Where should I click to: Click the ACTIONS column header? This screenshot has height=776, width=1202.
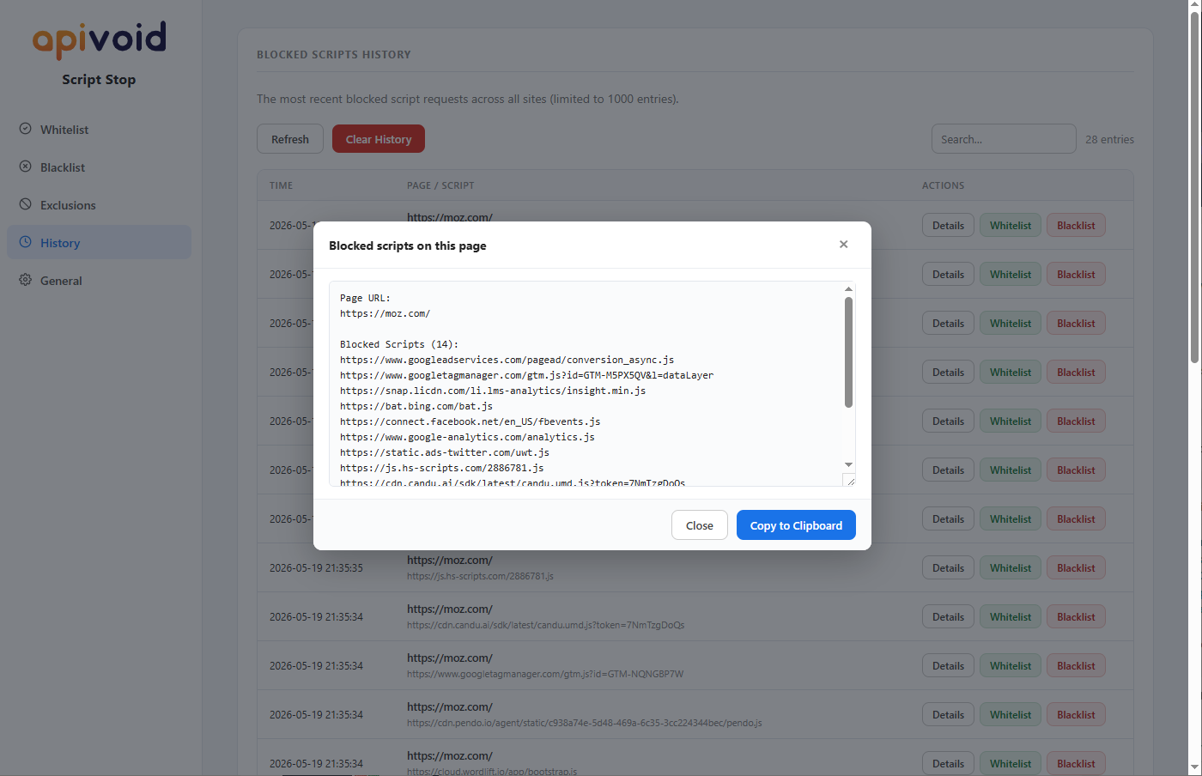tap(943, 185)
